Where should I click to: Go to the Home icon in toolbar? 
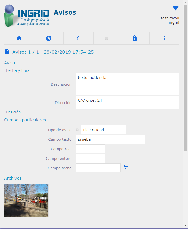click(19, 38)
